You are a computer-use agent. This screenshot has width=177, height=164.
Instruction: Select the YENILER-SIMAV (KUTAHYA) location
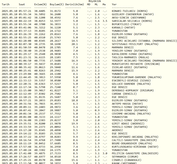130,51
